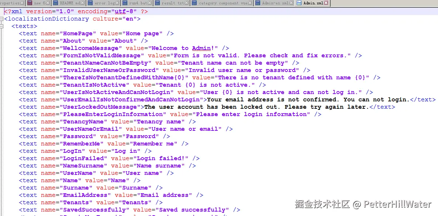
Task: Select the Admin.xml tab
Action: [x=312, y=3]
